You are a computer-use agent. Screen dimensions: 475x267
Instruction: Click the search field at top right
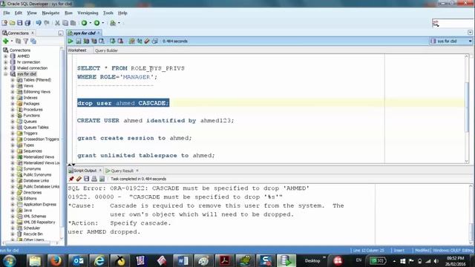tap(452, 23)
